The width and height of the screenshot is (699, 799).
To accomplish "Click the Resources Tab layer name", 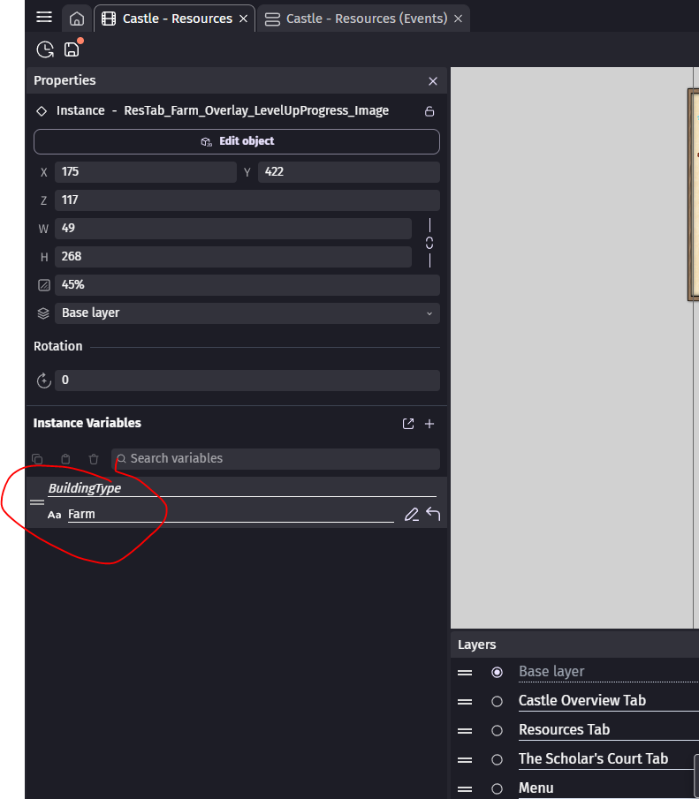I will pos(565,730).
